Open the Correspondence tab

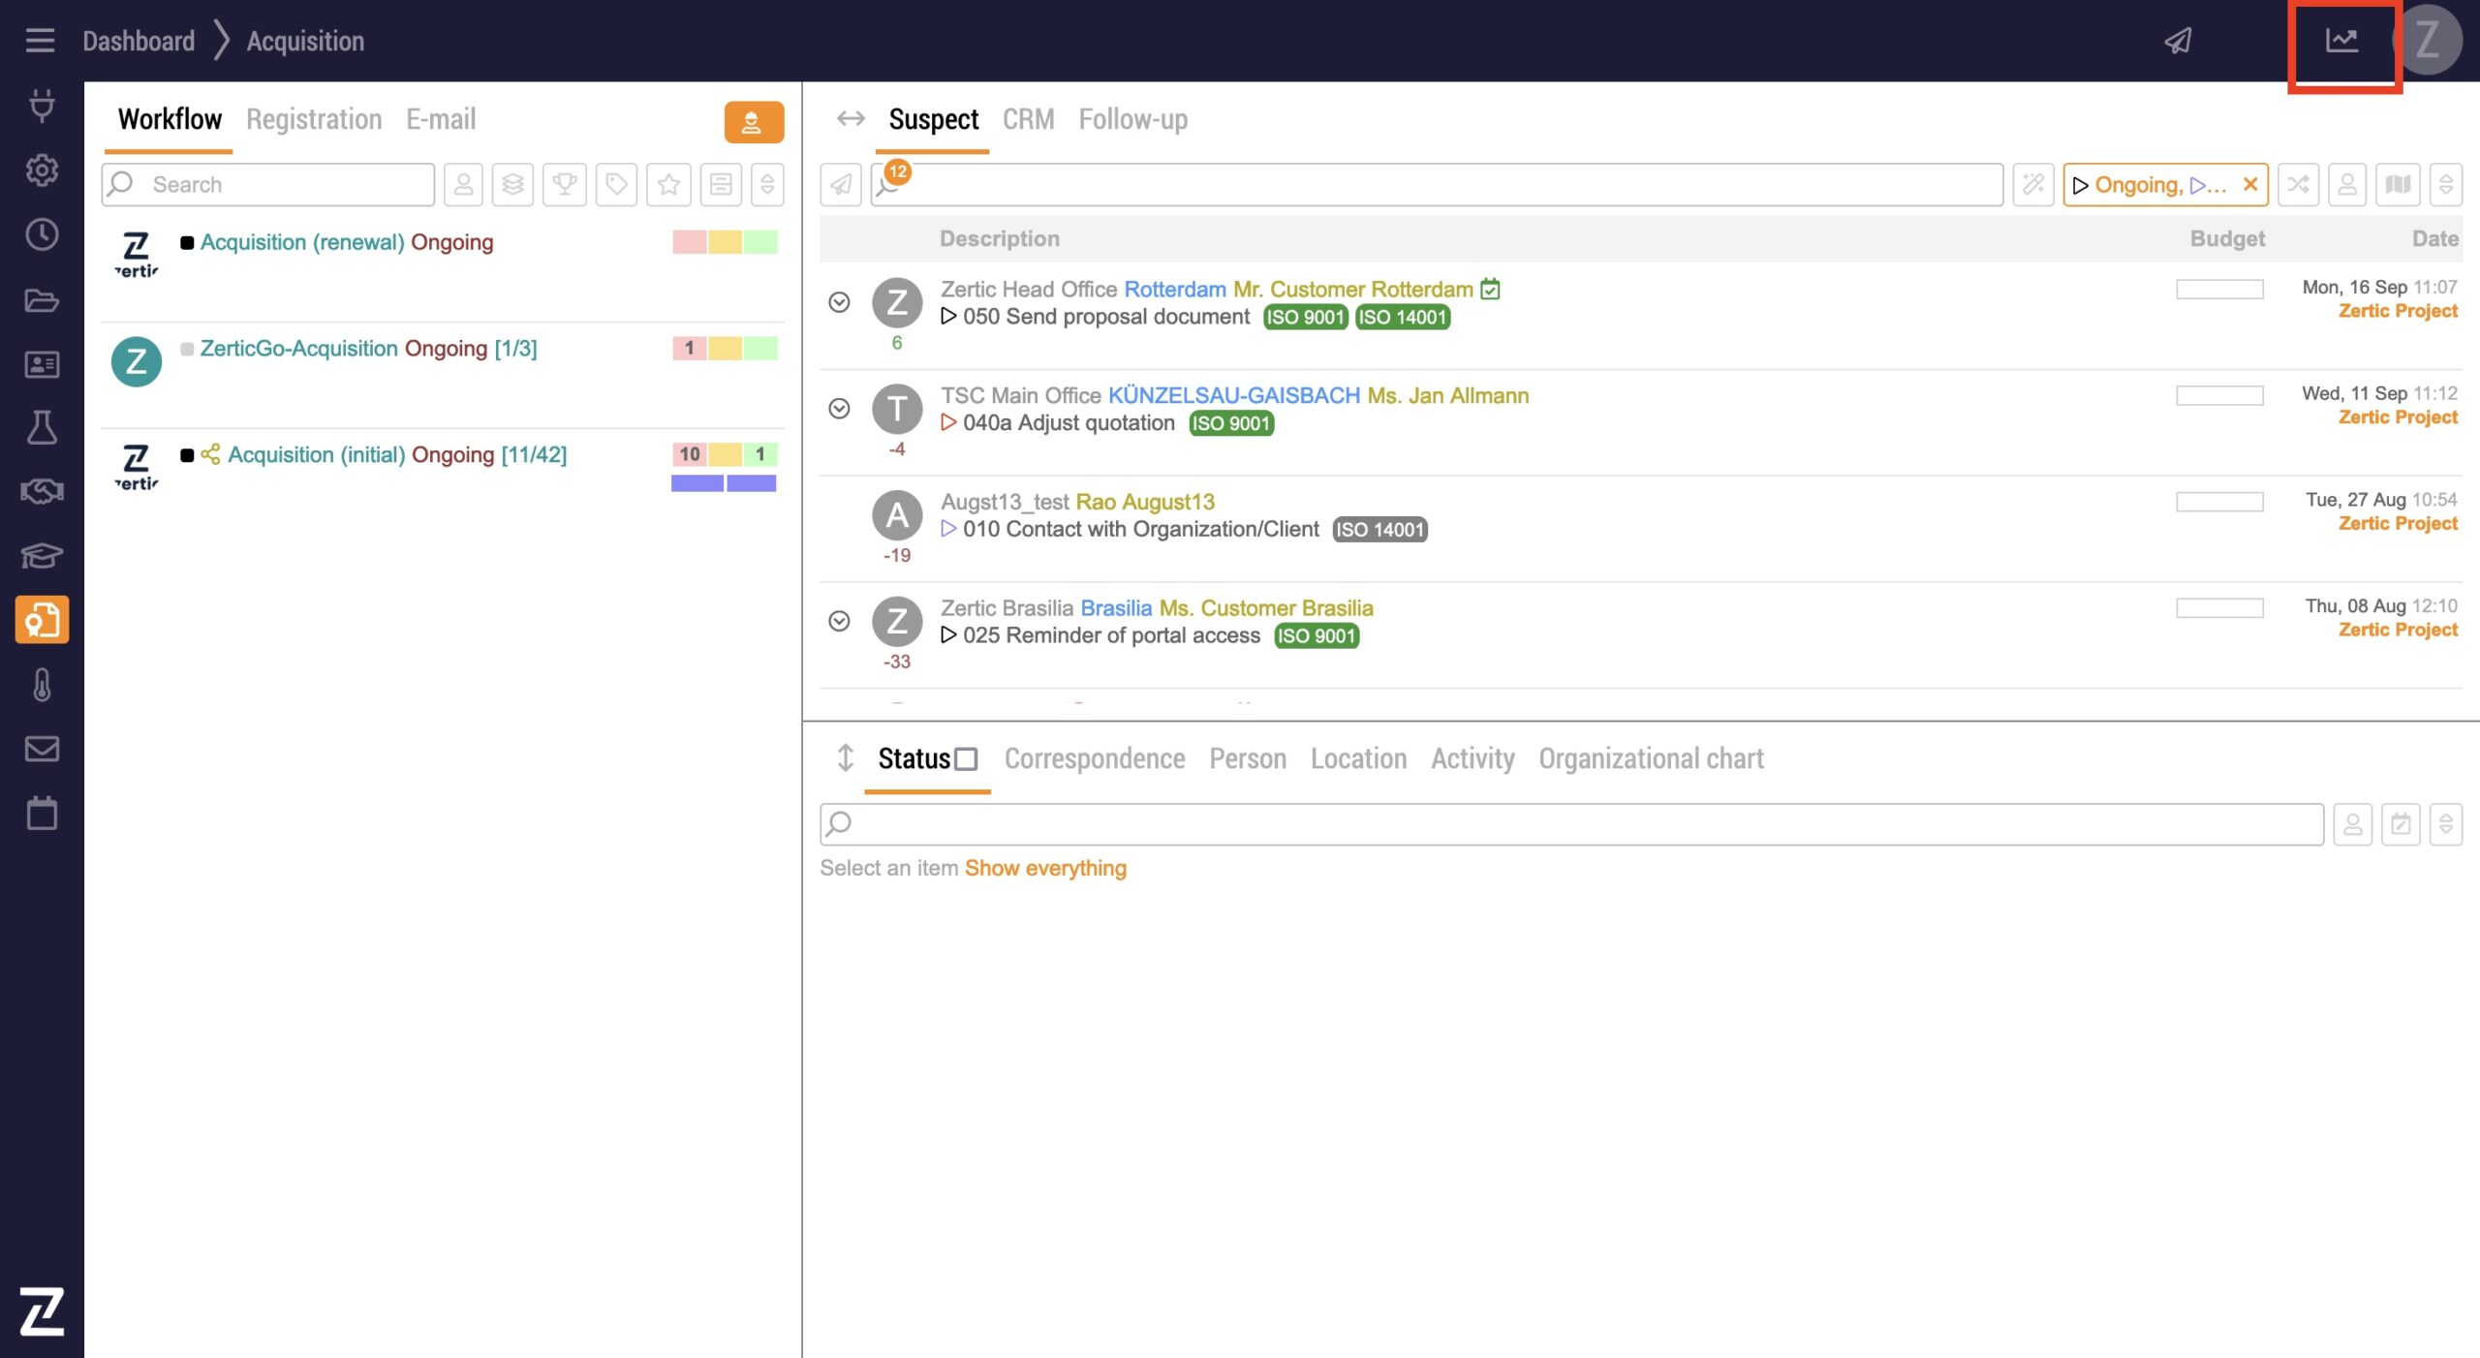(1094, 758)
